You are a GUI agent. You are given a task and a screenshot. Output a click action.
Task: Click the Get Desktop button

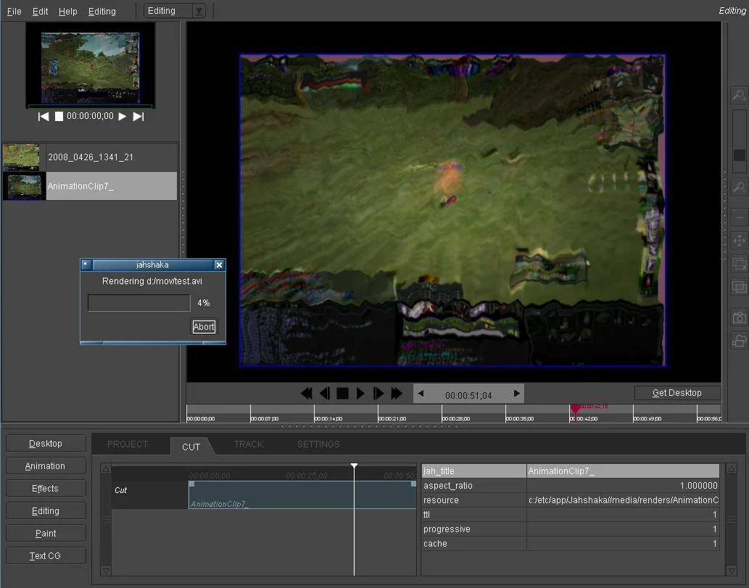tap(677, 393)
